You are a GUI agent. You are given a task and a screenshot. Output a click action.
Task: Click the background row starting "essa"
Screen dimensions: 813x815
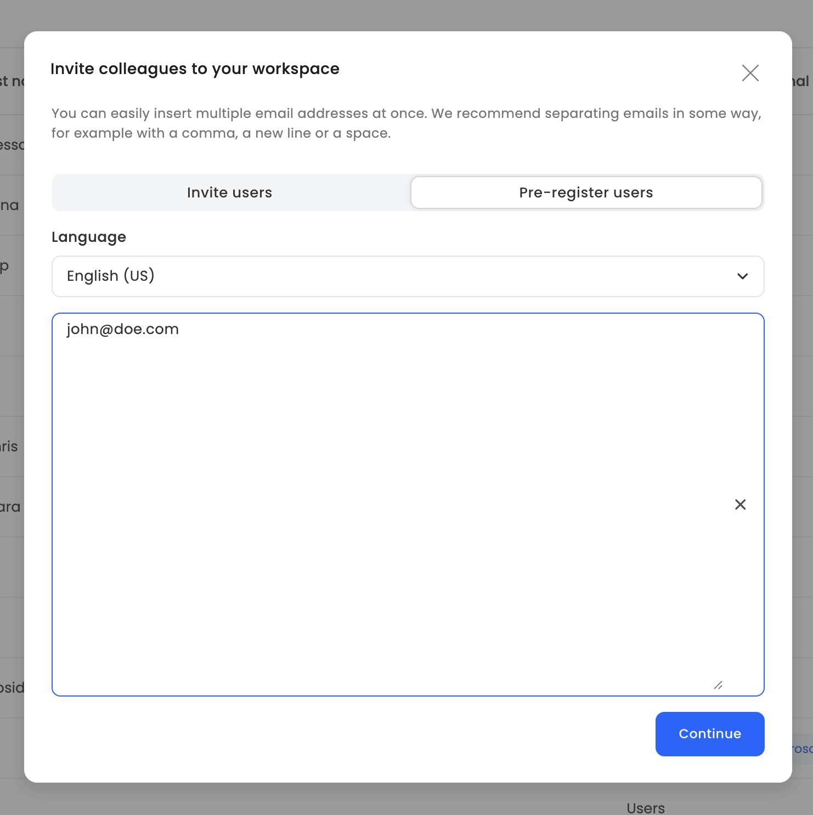click(12, 145)
